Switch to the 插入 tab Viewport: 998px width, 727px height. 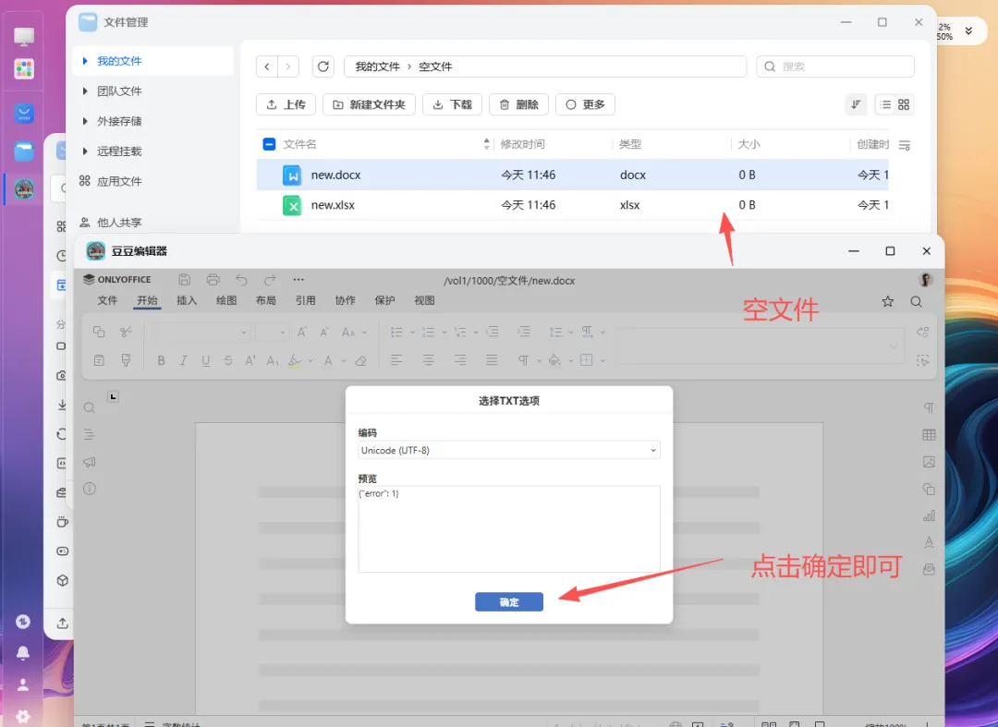click(187, 300)
